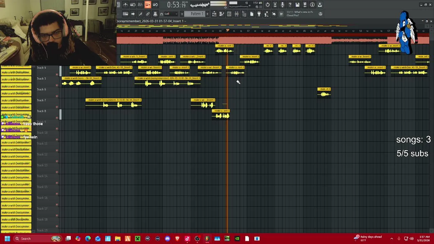This screenshot has width=434, height=244.
Task: Toggle the metronome icon
Action: pos(125,5)
